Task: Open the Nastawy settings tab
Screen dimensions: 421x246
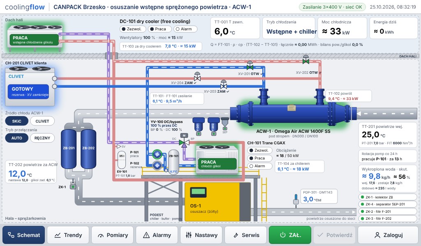Action: pos(201,235)
